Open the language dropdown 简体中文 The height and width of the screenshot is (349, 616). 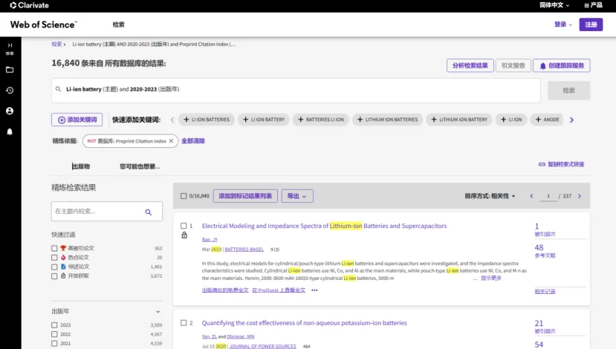coord(554,5)
